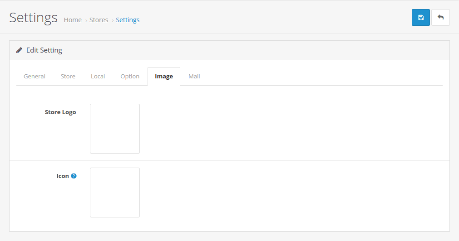This screenshot has width=459, height=241.
Task: Click the large Settings page title
Action: coord(34,18)
